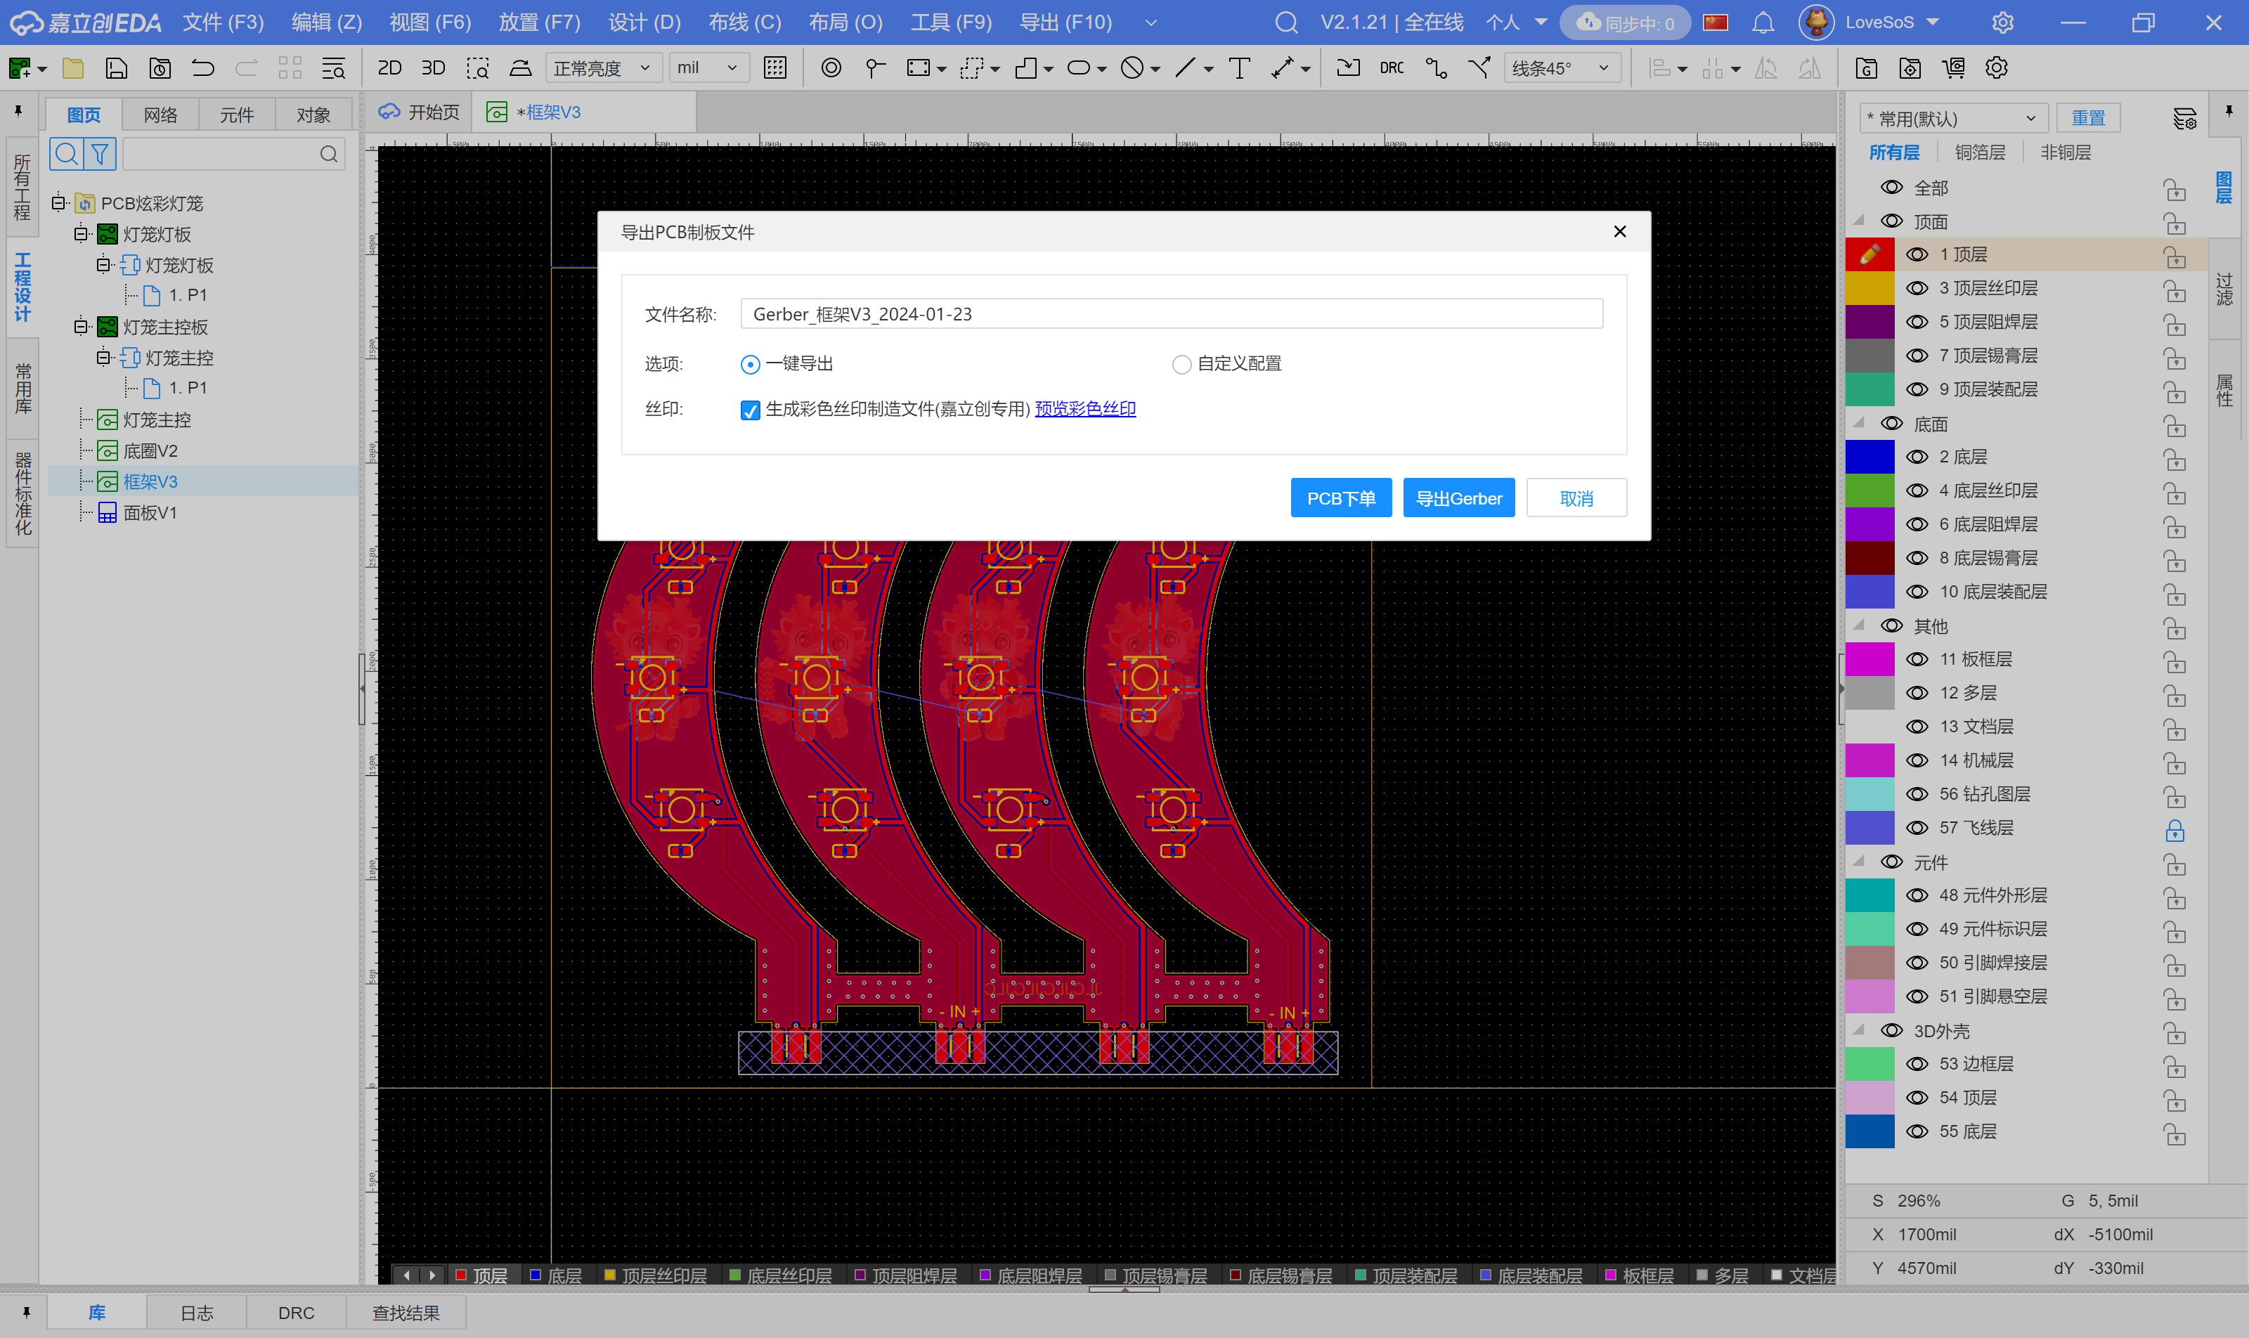This screenshot has width=2249, height=1338.
Task: Click the save icon in toolbar
Action: (x=117, y=67)
